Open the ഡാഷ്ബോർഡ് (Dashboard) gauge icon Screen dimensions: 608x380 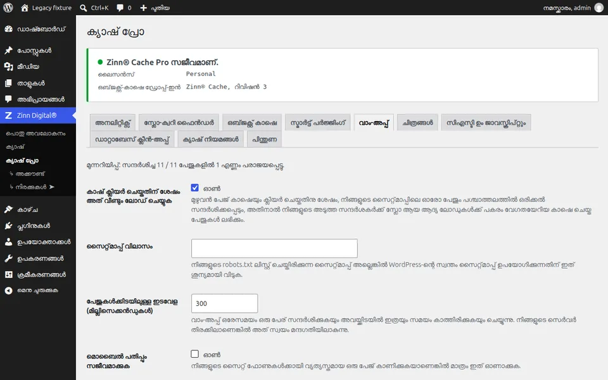(8, 29)
